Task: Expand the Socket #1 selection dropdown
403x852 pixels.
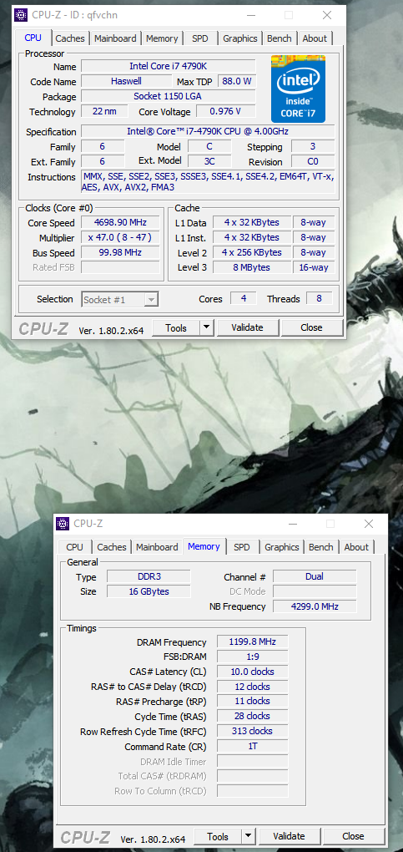Action: click(152, 299)
